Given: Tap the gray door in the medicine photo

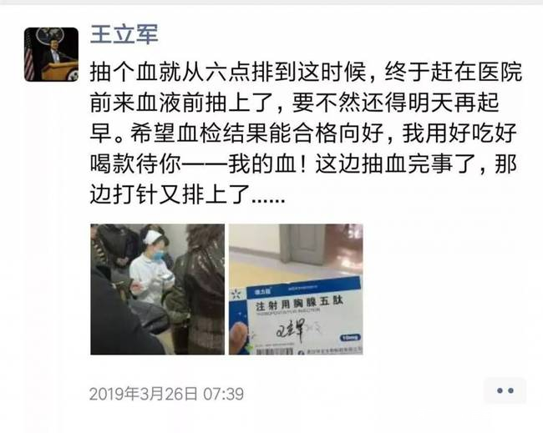Looking at the screenshot, I should click(303, 244).
